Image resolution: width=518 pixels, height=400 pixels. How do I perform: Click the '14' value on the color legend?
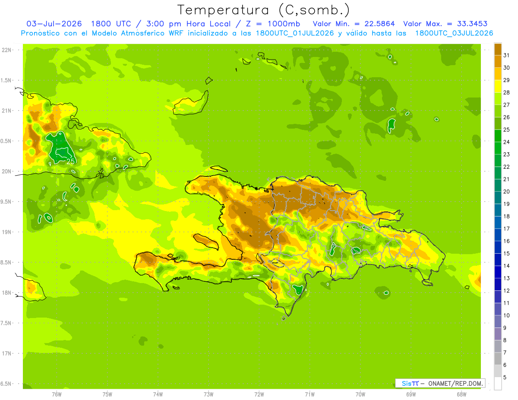506,266
